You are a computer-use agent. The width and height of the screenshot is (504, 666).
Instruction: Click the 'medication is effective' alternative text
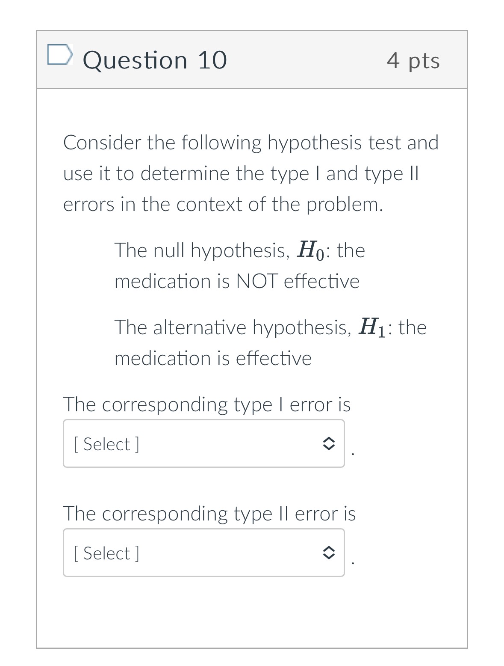point(213,358)
